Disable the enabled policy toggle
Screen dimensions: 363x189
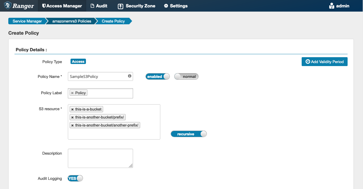(157, 76)
